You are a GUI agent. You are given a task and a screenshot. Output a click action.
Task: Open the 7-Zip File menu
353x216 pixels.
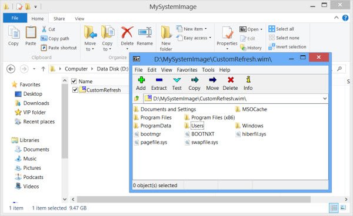[138, 70]
